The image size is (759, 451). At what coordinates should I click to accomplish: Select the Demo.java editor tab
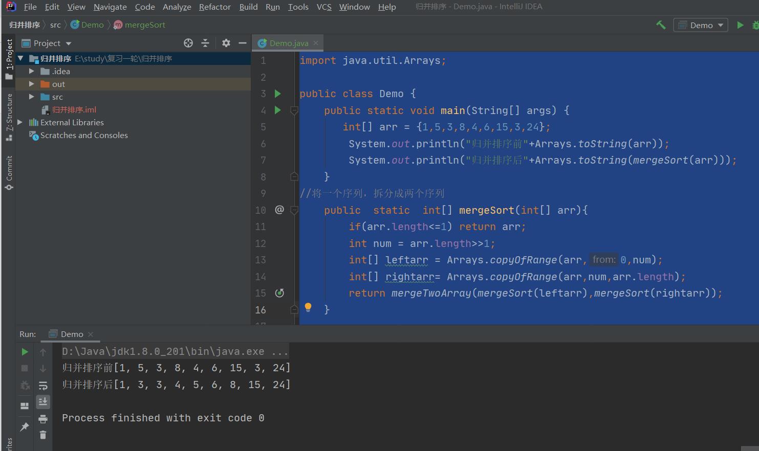(289, 43)
